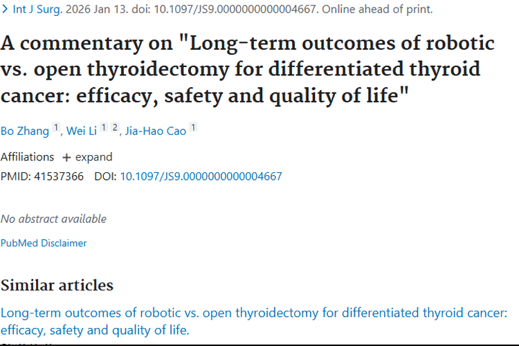Image resolution: width=519 pixels, height=346 pixels.
Task: Open author Bo Zhang's link
Action: (25, 131)
